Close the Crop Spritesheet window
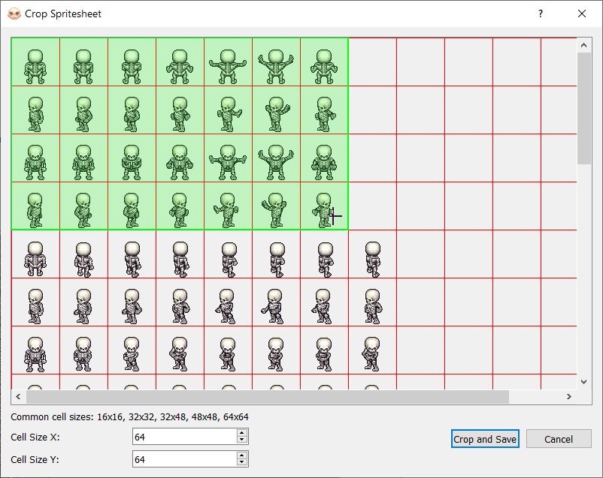603x478 pixels. (x=582, y=14)
